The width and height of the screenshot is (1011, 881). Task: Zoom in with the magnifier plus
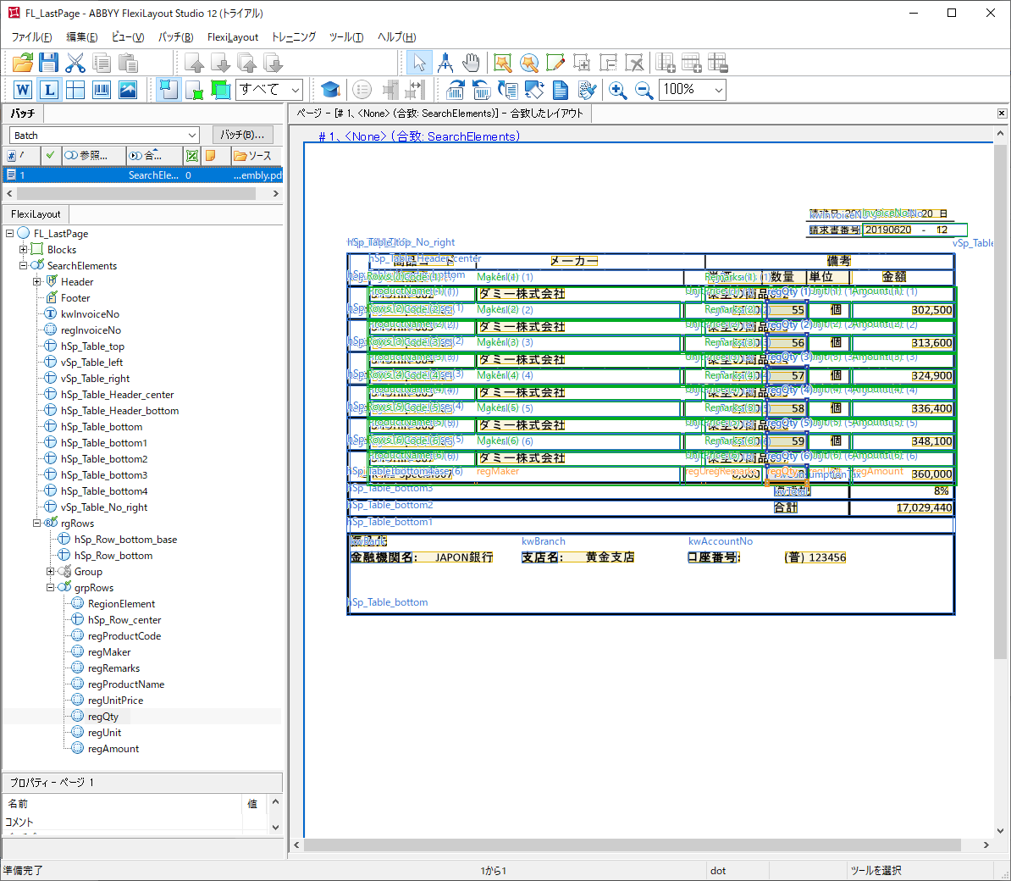pos(617,90)
